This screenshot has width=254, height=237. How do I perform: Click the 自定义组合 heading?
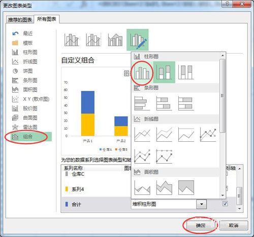[78, 60]
